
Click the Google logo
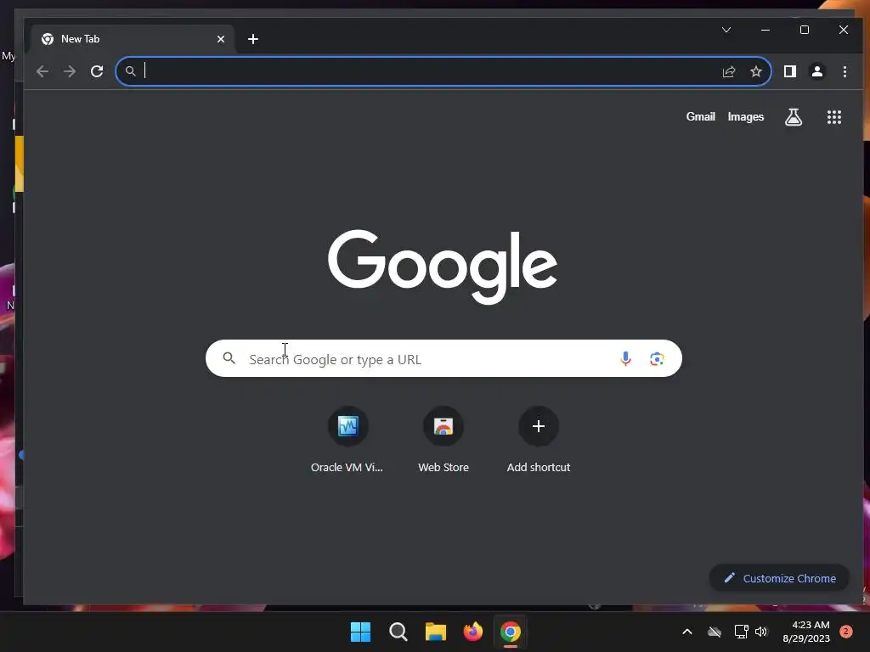[443, 266]
